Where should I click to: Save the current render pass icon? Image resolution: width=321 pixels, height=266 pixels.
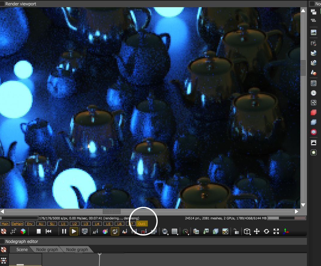(x=206, y=231)
